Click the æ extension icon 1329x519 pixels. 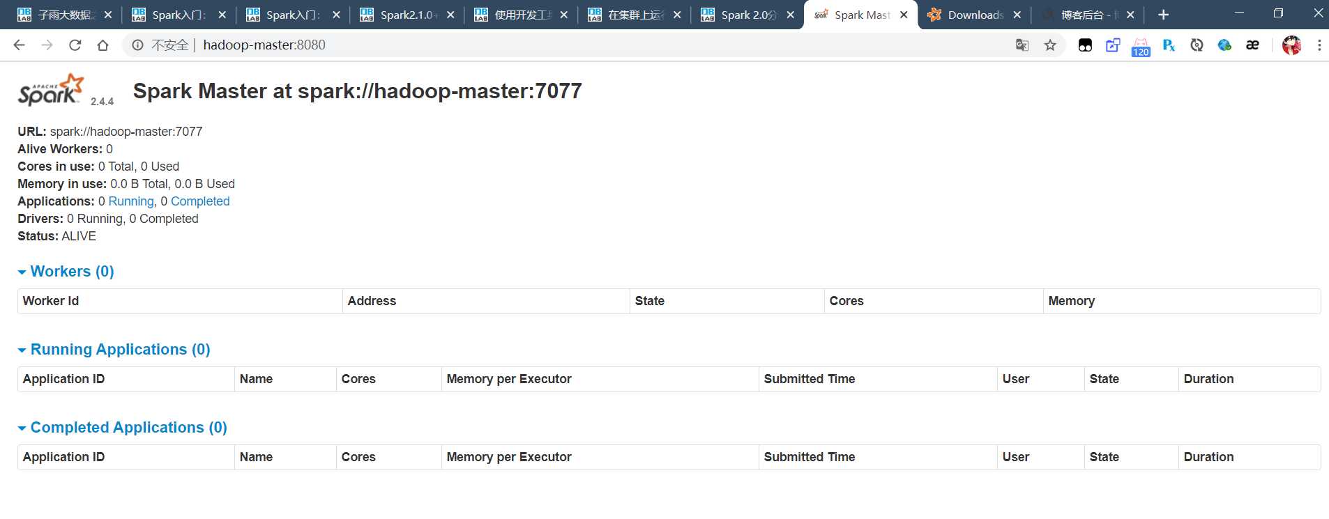1252,45
